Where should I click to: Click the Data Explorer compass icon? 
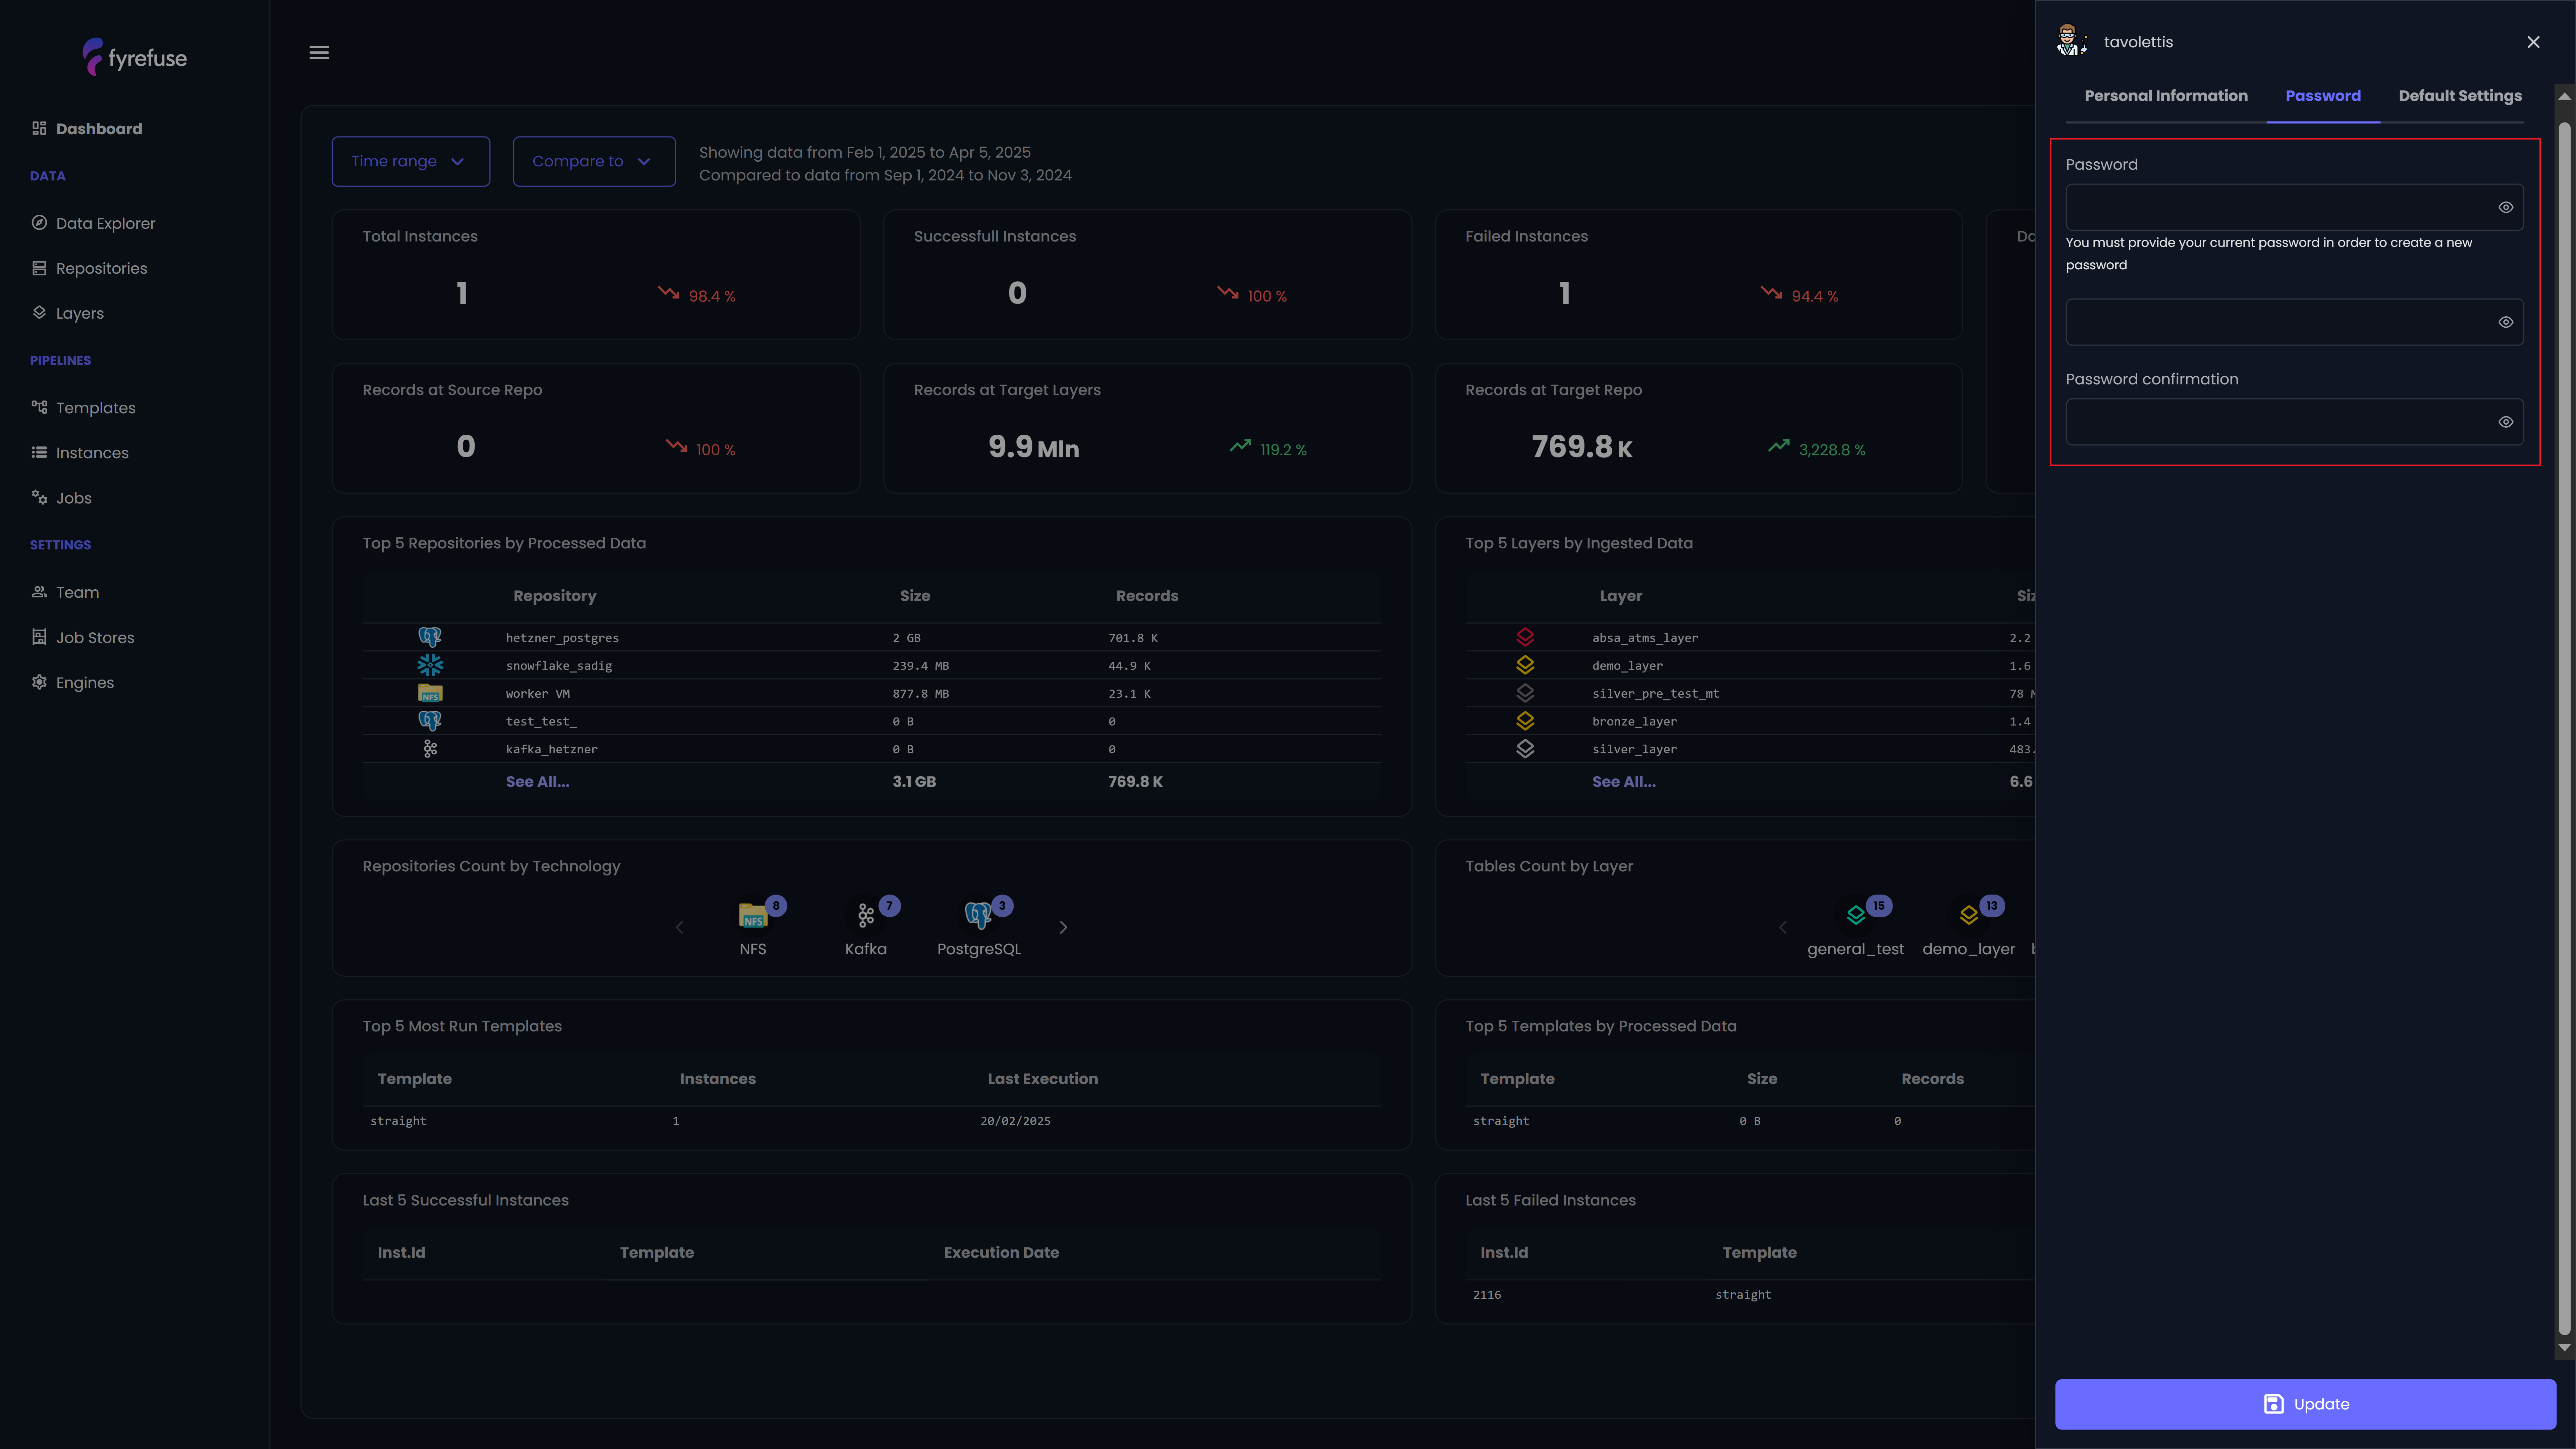coord(39,223)
